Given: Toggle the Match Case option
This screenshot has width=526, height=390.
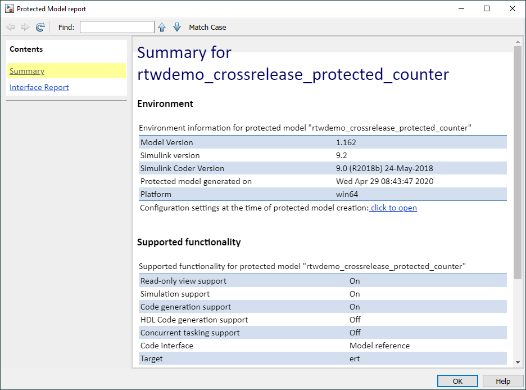Looking at the screenshot, I should pos(207,27).
